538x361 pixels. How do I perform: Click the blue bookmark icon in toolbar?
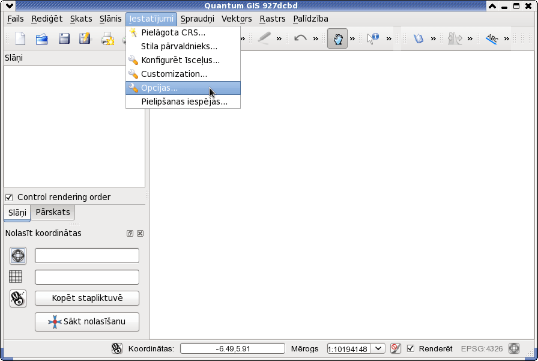[x=419, y=38]
